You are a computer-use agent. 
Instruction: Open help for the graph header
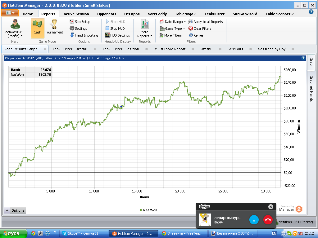pos(303,58)
